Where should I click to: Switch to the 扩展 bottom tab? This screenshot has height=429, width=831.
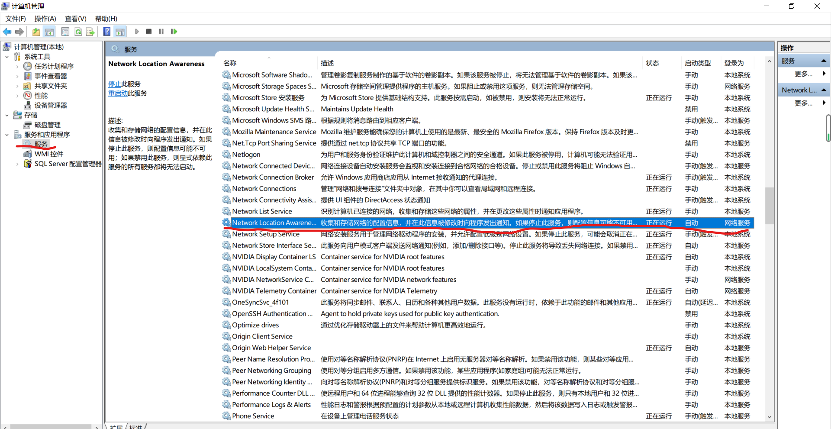pyautogui.click(x=116, y=426)
